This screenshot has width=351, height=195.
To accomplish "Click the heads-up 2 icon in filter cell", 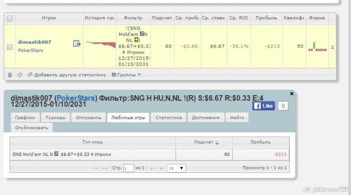I will (142, 34).
